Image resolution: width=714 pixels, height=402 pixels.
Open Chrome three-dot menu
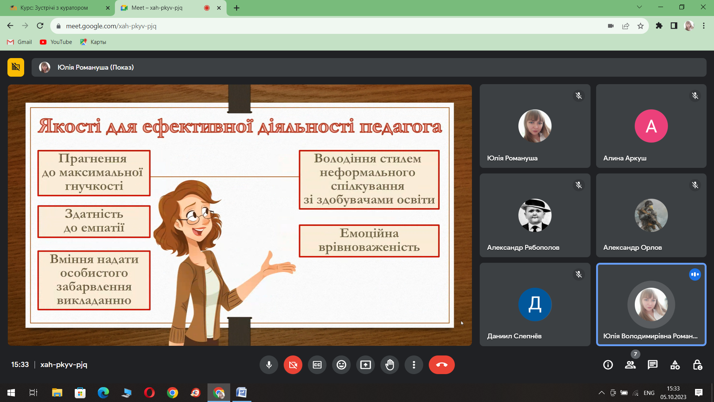[x=704, y=26]
